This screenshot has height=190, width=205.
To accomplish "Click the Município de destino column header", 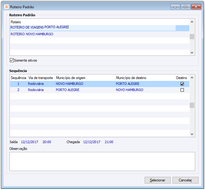I will click(145, 78).
